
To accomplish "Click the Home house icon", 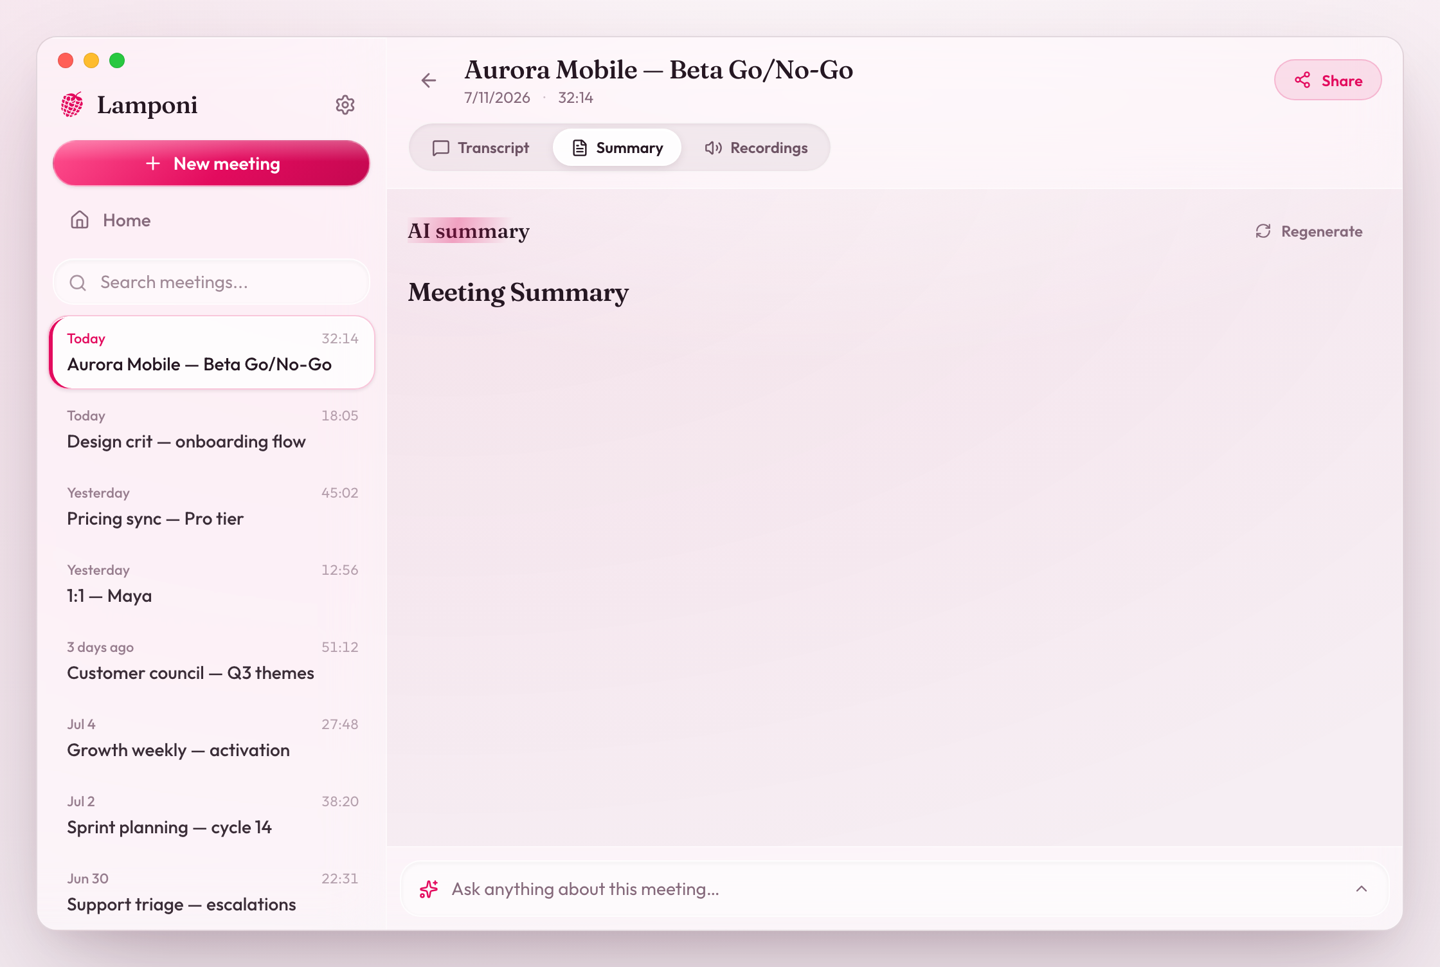I will click(x=80, y=220).
